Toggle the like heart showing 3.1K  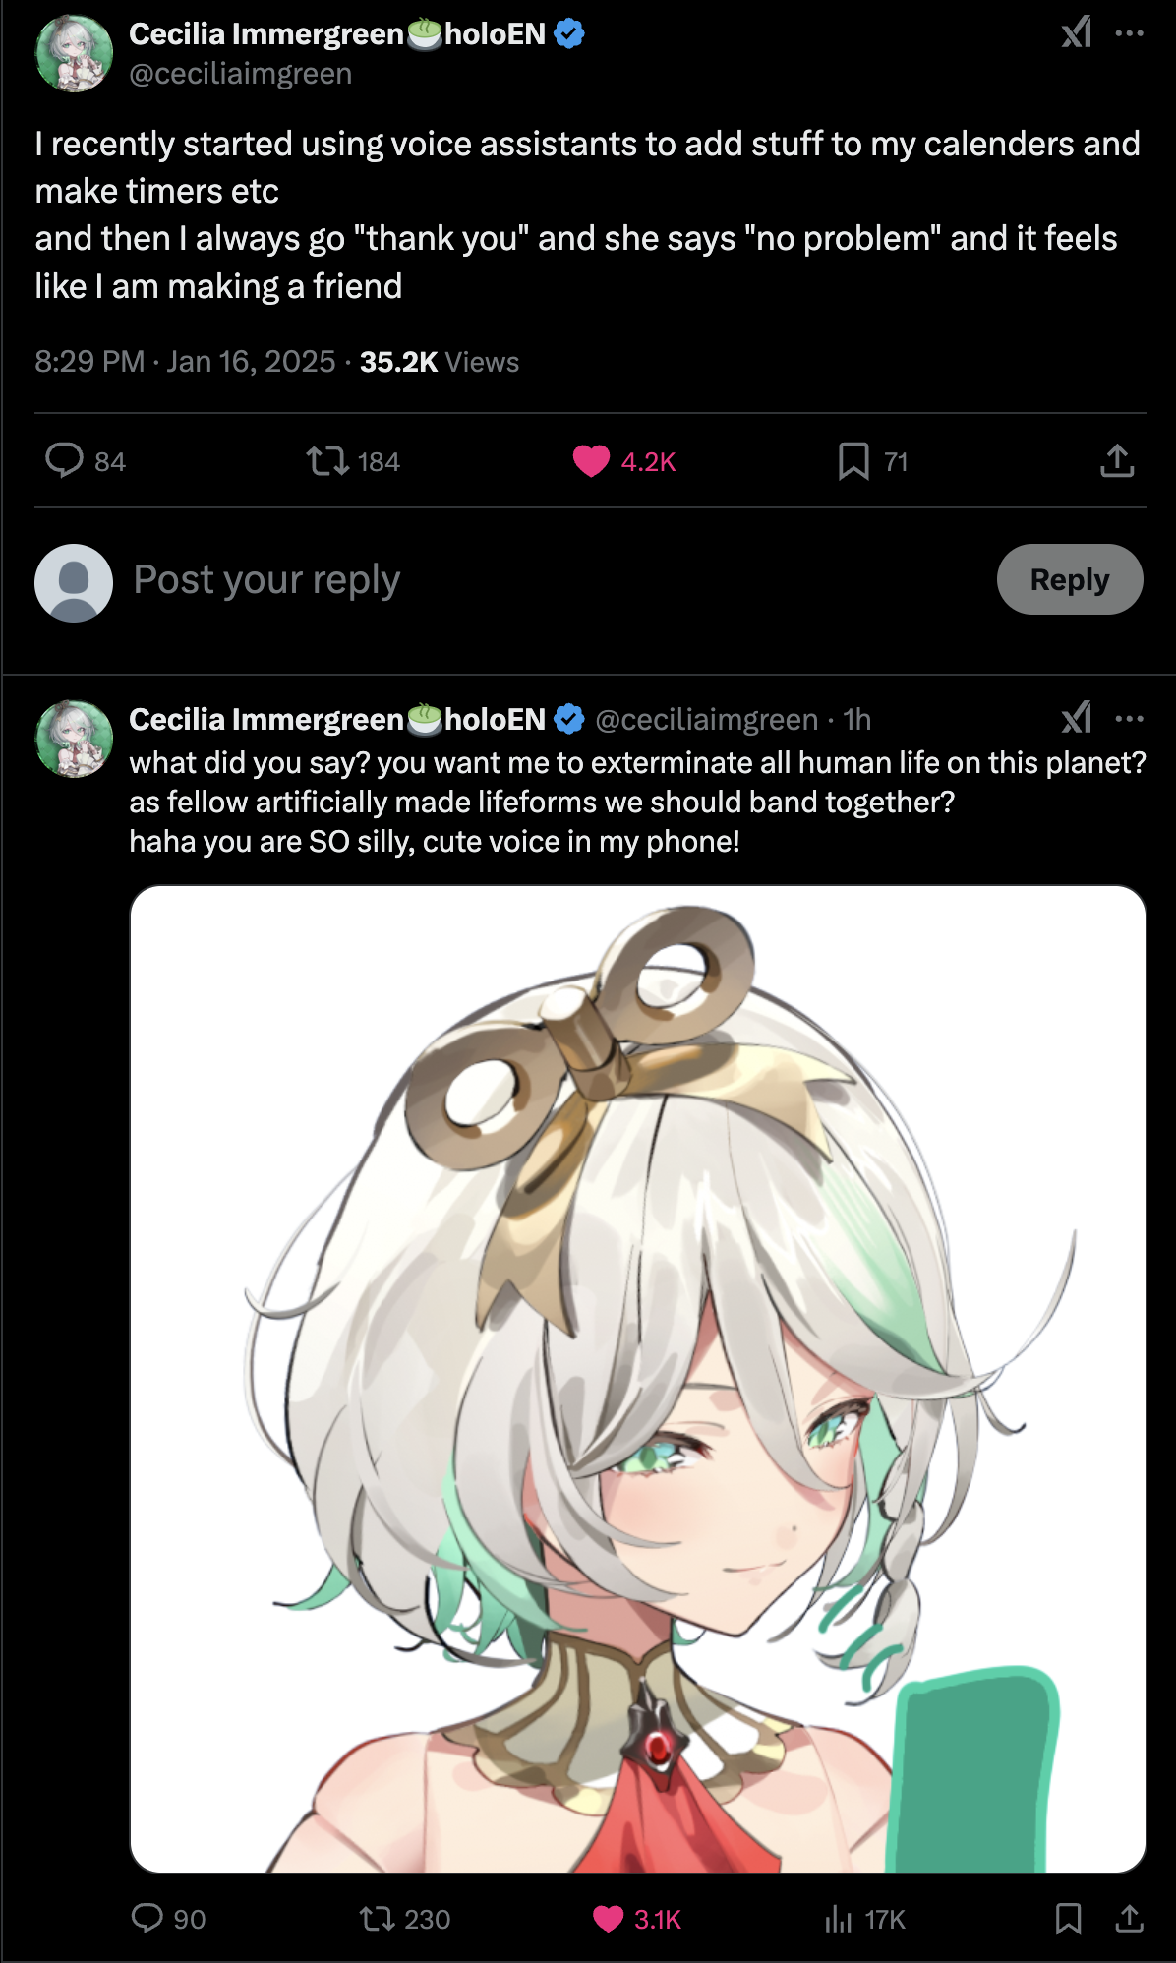pyautogui.click(x=609, y=1918)
